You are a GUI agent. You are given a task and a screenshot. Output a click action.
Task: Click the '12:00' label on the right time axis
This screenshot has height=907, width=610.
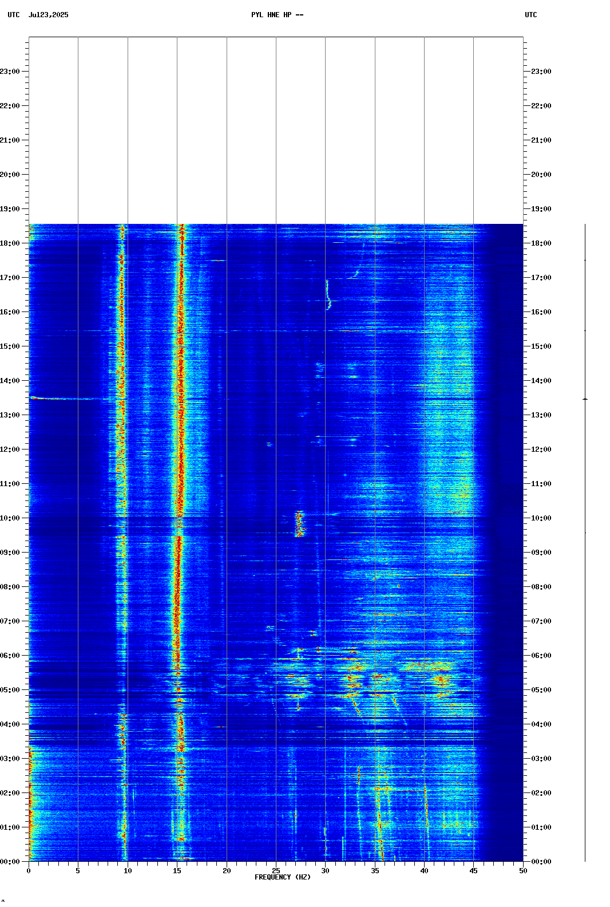[x=541, y=449]
